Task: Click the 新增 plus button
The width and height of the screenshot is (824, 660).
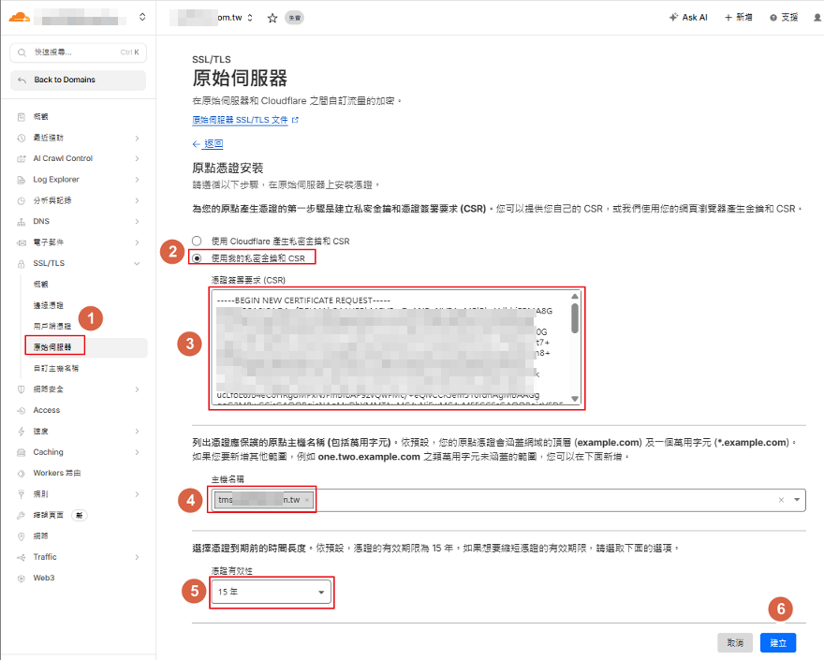Action: coord(739,18)
